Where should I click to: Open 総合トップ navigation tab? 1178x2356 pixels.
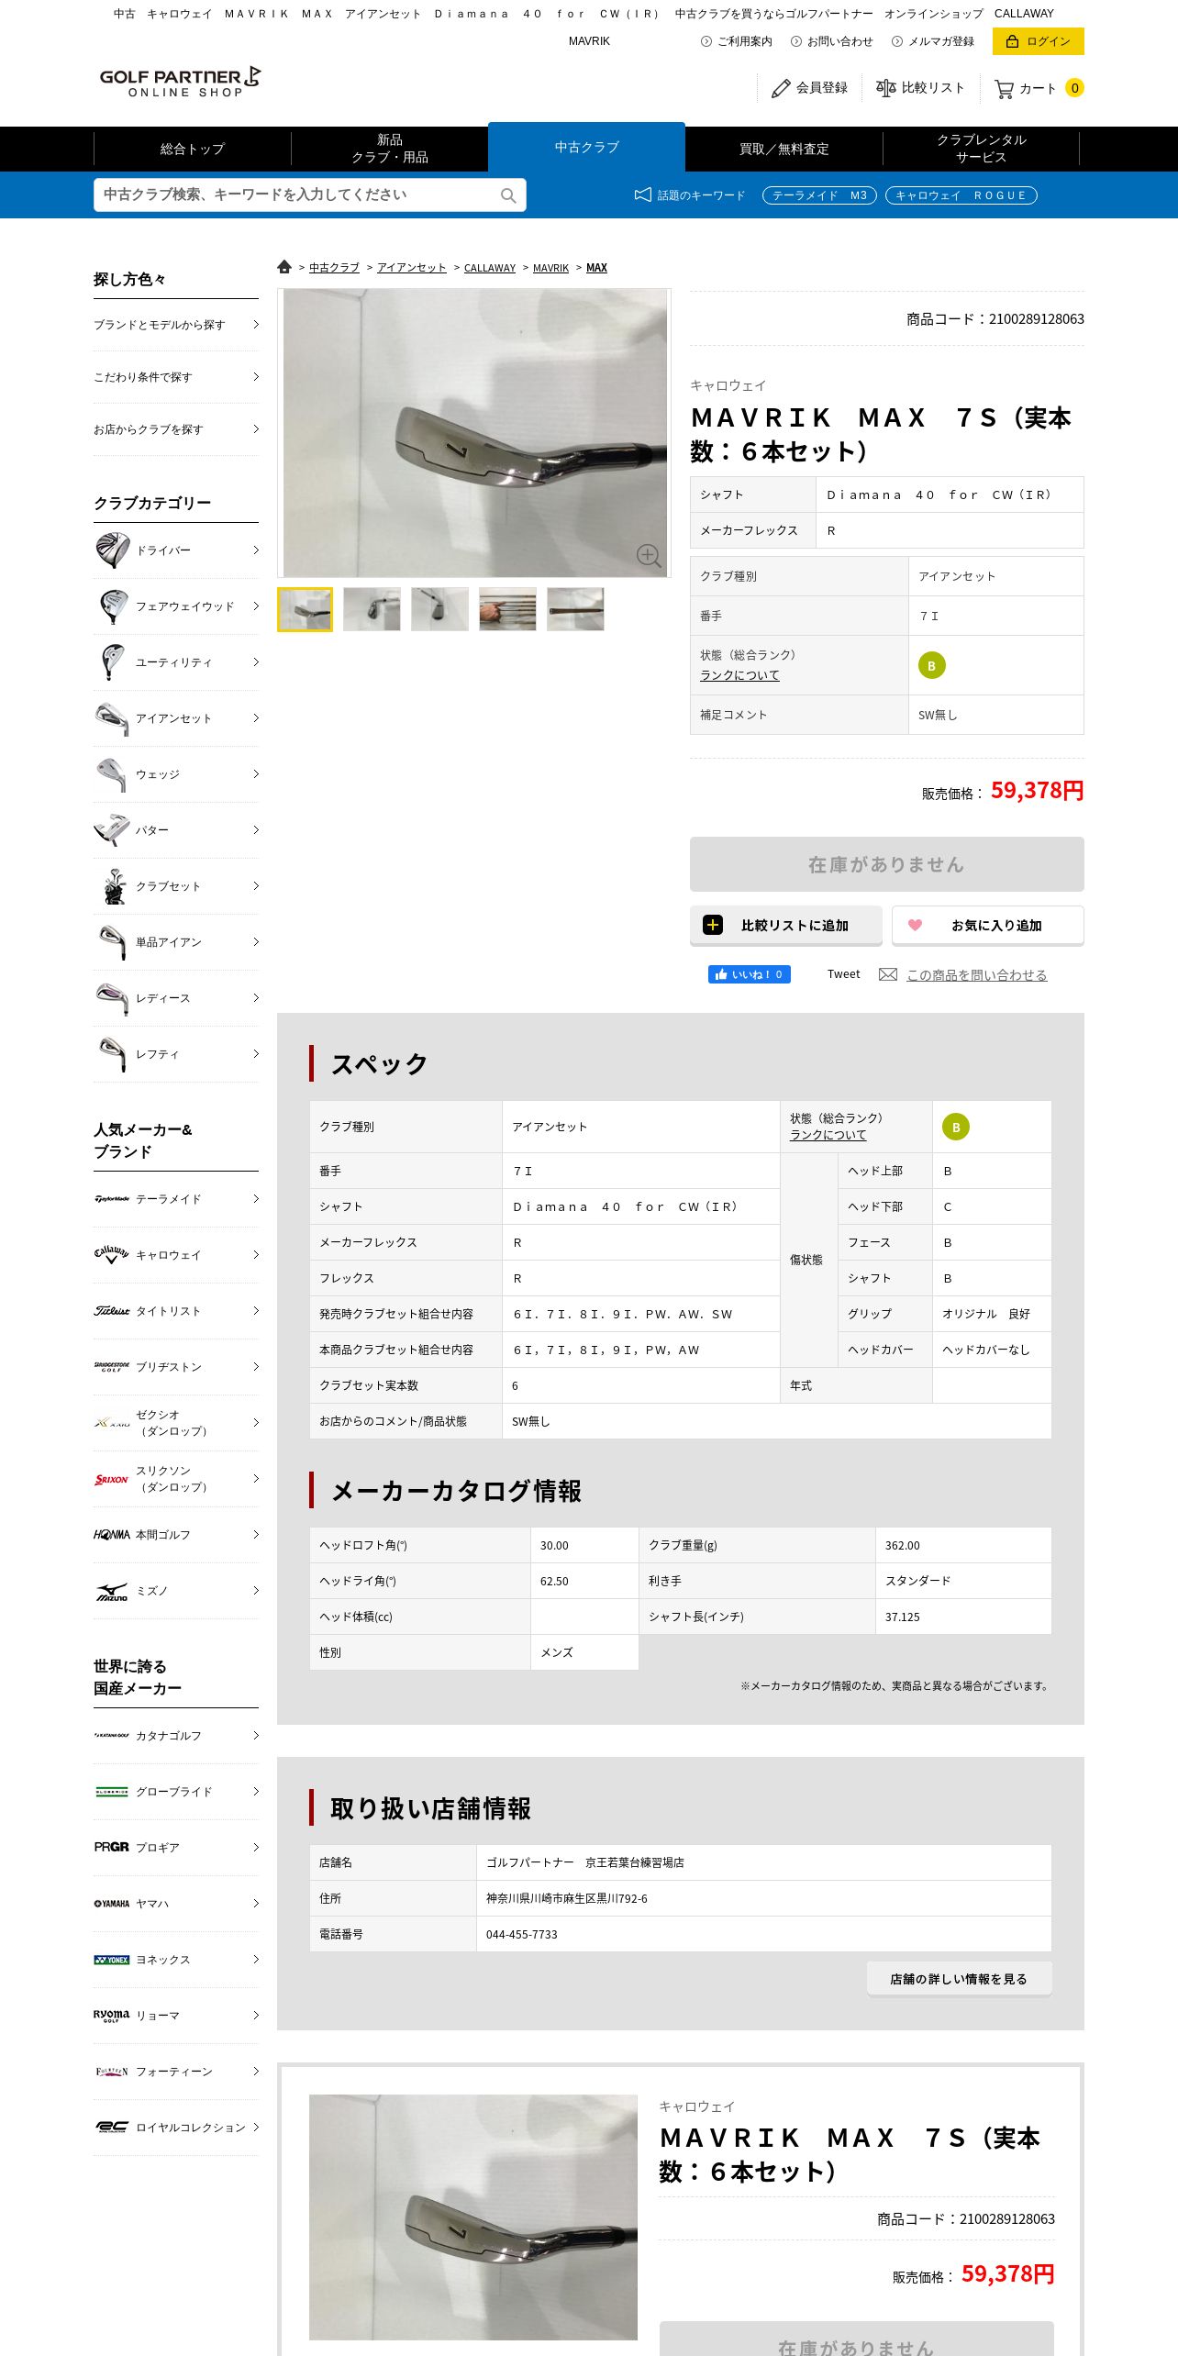click(x=193, y=149)
